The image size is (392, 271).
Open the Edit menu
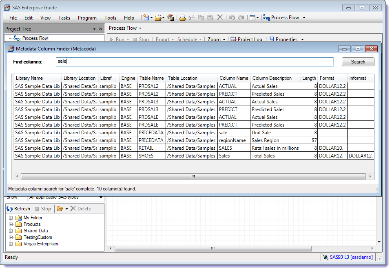coord(29,18)
